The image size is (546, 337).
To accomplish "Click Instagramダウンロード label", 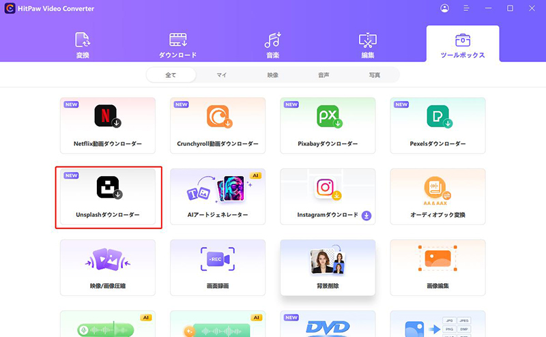I will [328, 215].
